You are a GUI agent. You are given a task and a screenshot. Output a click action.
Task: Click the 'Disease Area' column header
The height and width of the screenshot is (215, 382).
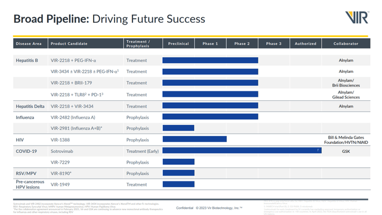30,44
